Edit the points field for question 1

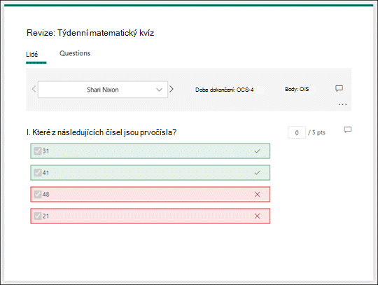pos(297,132)
